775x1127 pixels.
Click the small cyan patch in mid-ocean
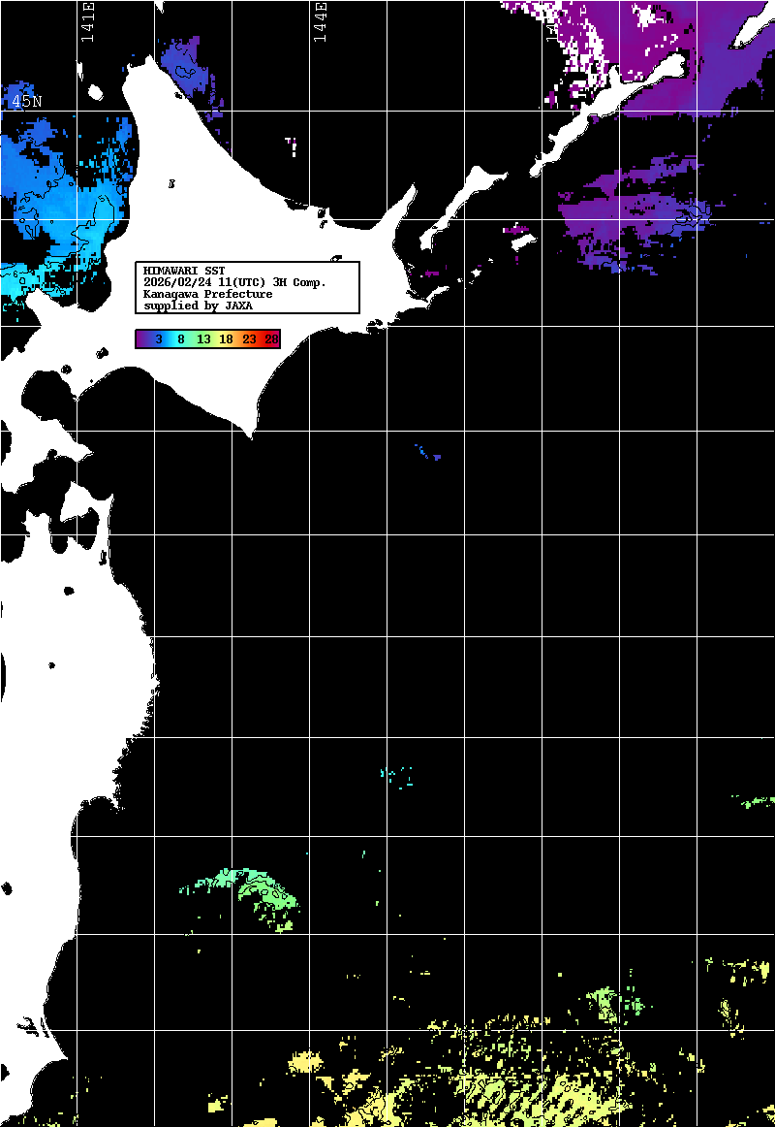[396, 776]
